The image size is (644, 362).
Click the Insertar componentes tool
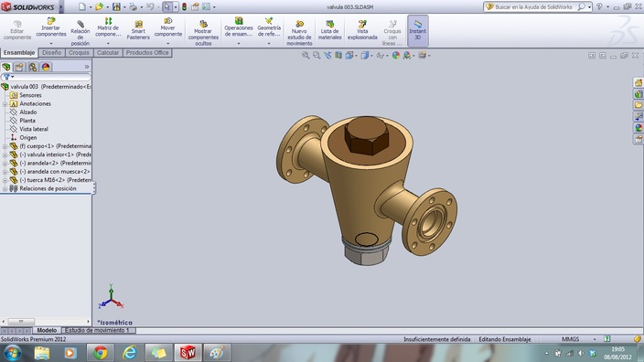coord(51,27)
